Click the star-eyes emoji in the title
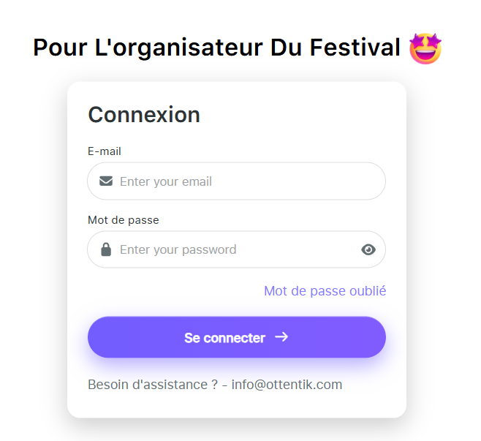Image resolution: width=481 pixels, height=441 pixels. click(x=425, y=48)
